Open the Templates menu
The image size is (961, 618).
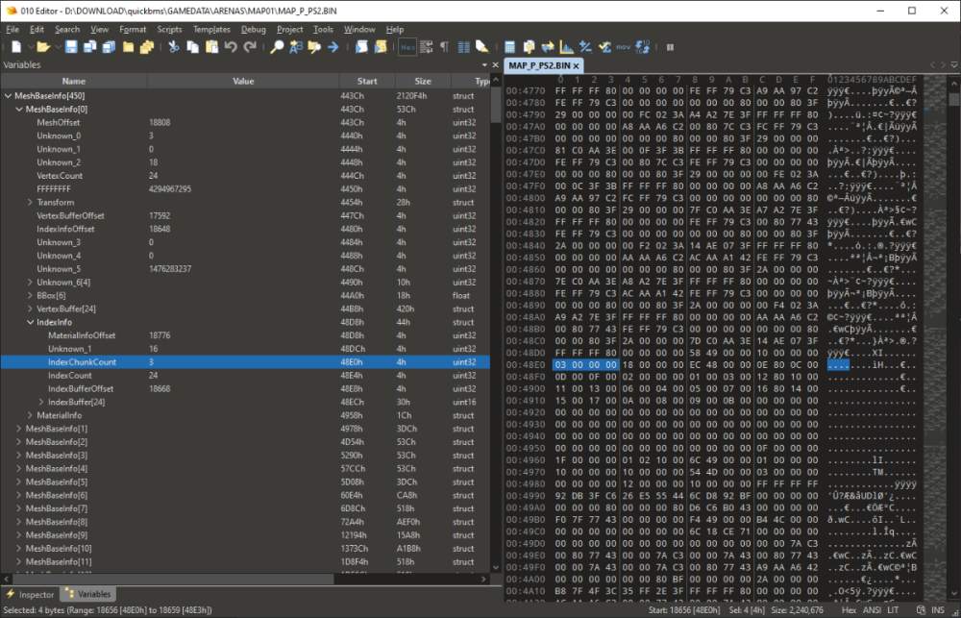(211, 30)
